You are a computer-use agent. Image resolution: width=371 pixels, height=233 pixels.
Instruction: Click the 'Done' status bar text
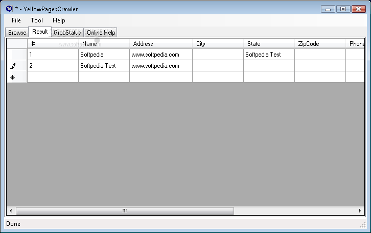(13, 224)
